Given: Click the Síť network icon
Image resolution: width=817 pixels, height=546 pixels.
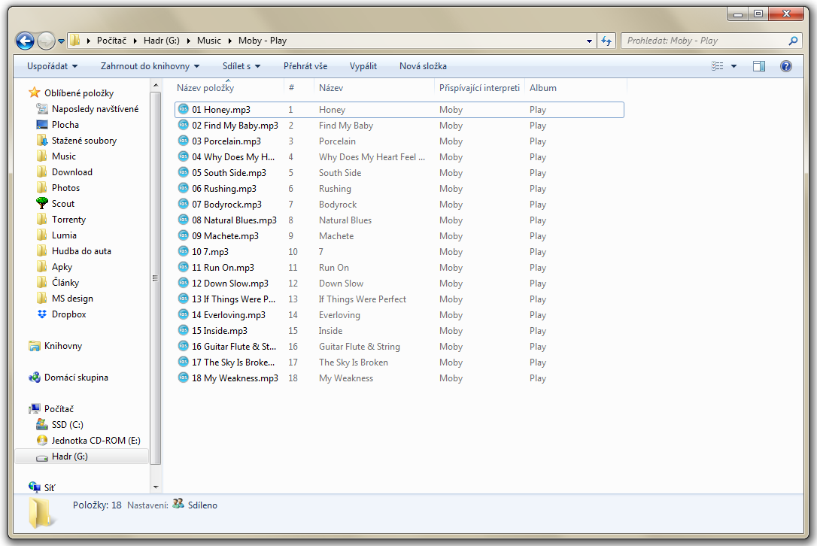Looking at the screenshot, I should pos(35,487).
